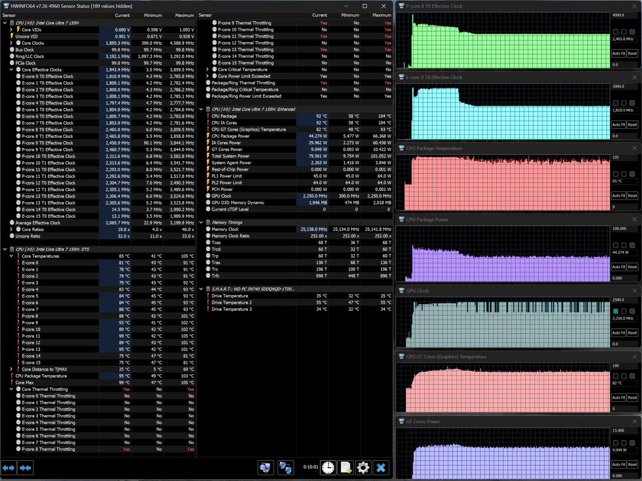Click Auto Fit in GPU Clock graph
Viewport: 642px width, 481px height.
click(x=618, y=333)
